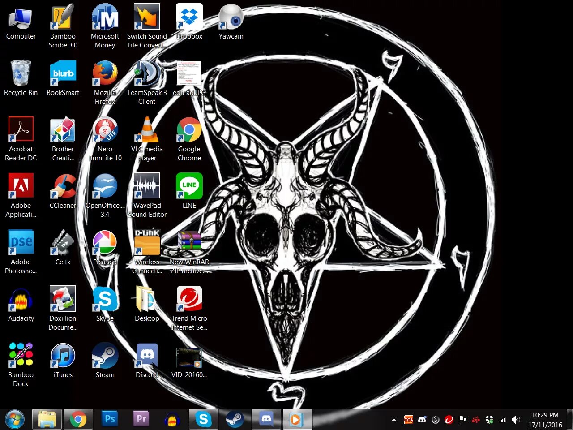Select the Bamboo Scribe 3.0 shortcut
The image size is (573, 430).
pyautogui.click(x=63, y=26)
